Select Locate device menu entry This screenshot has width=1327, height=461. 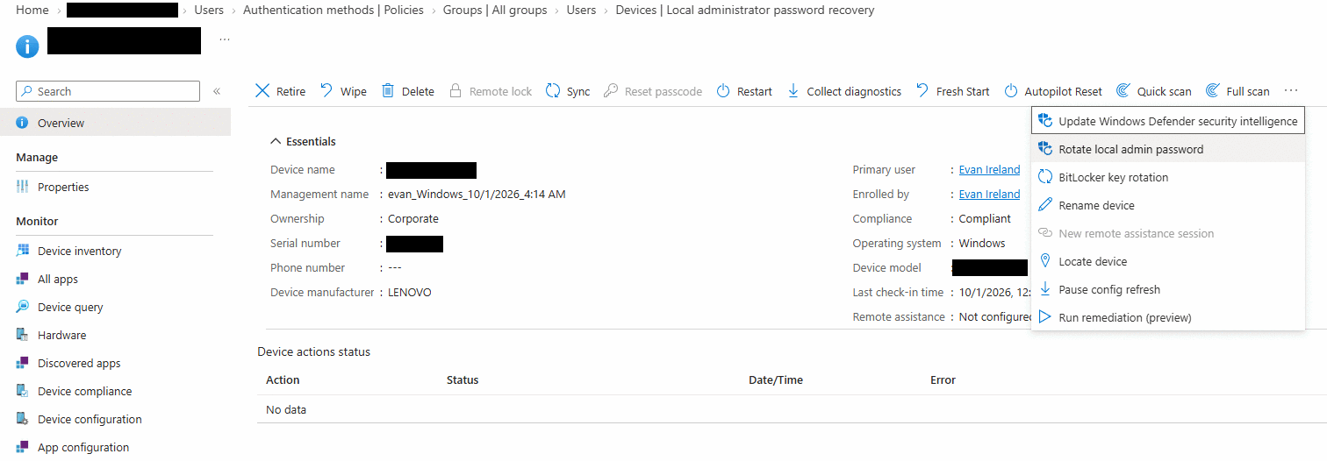pyautogui.click(x=1168, y=261)
